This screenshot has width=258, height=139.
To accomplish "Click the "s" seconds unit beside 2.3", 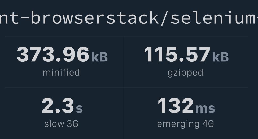I will (x=80, y=109).
